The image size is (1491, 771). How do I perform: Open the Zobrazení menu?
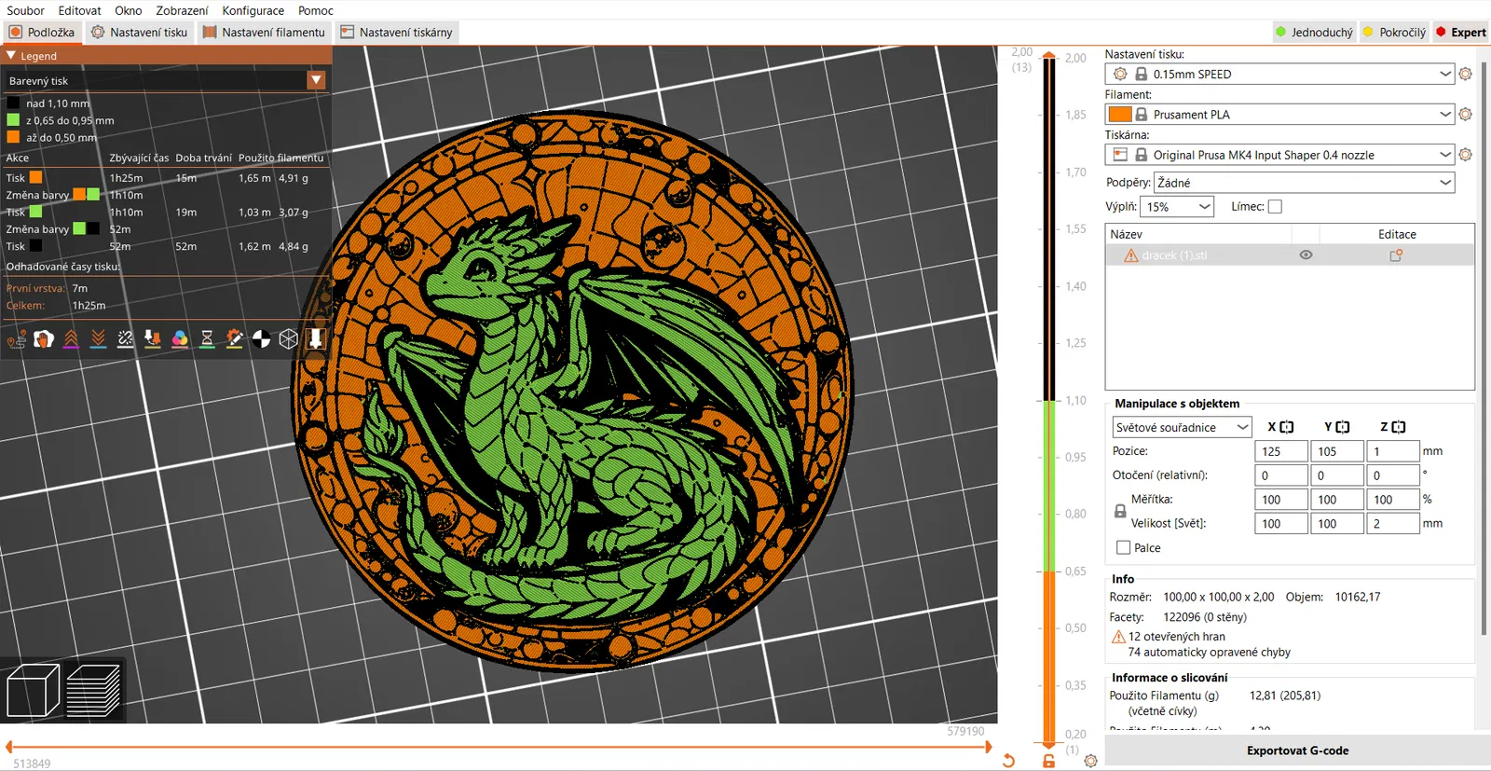(182, 10)
